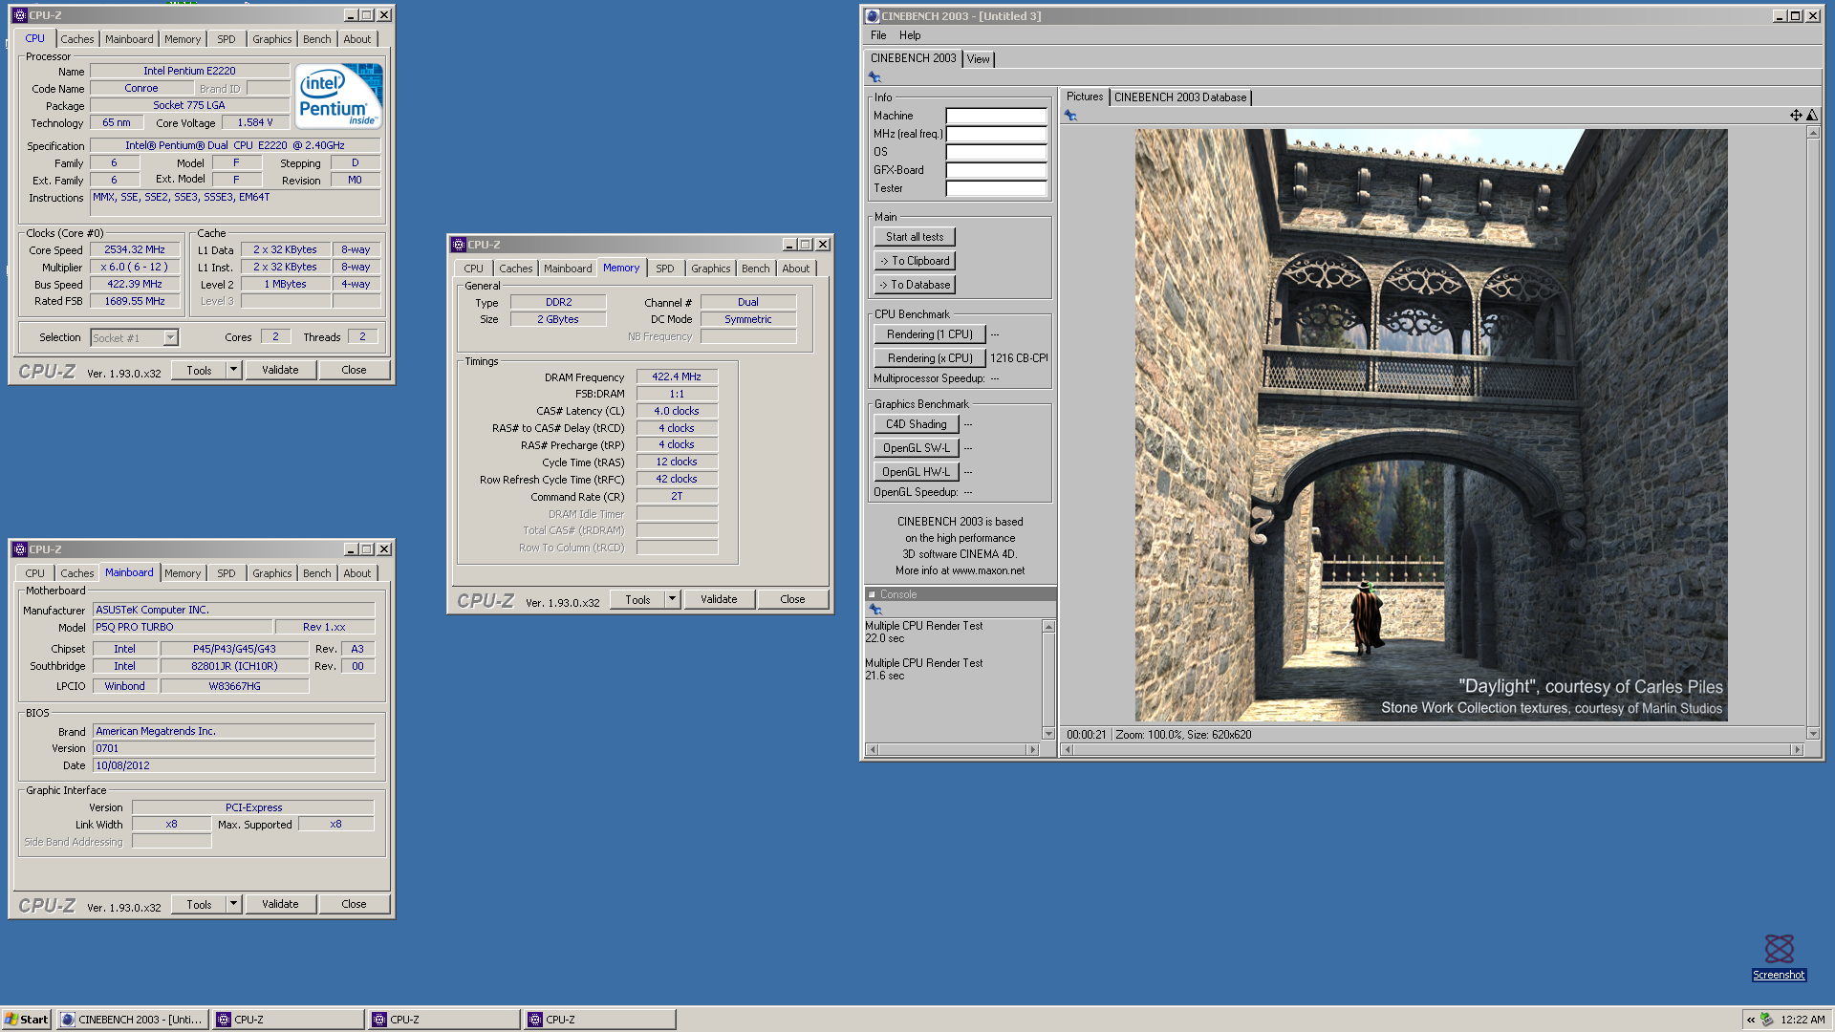The image size is (1835, 1032).
Task: Click the title bar icon of the CPU-Z Memory window
Action: click(459, 245)
